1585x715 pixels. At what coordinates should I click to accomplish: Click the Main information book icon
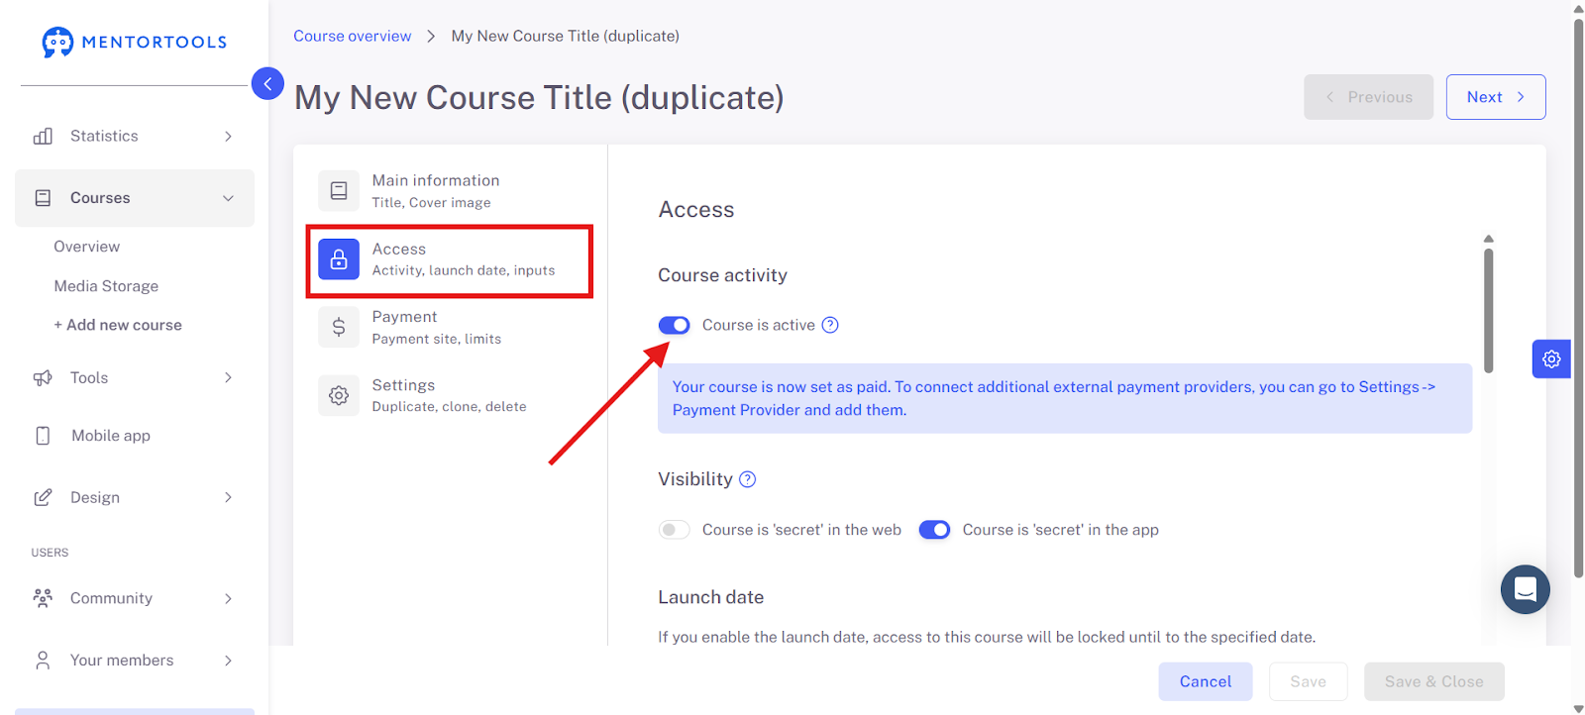pos(339,190)
